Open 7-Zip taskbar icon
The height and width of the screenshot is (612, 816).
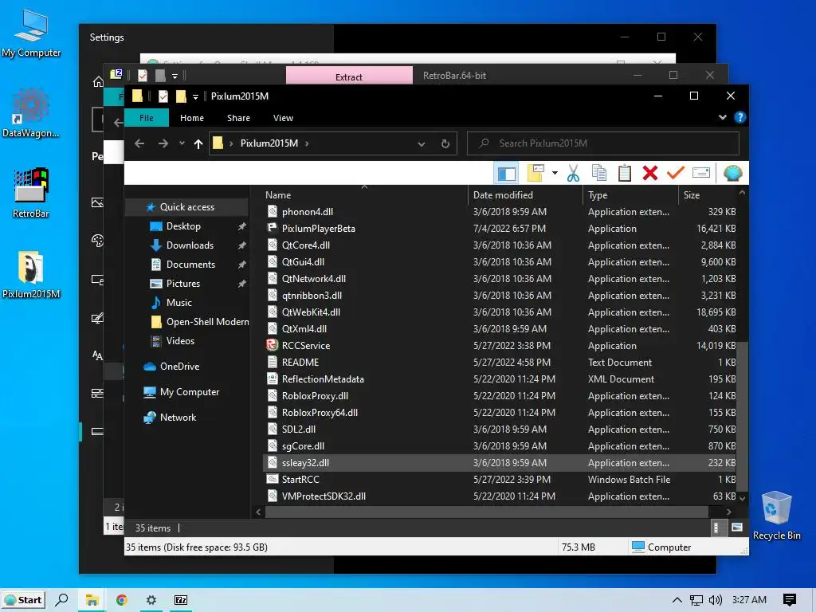tap(181, 600)
